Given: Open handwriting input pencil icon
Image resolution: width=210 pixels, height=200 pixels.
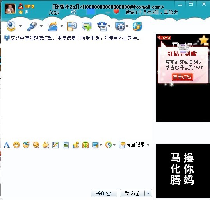Looking at the screenshot, I should pos(55,145).
